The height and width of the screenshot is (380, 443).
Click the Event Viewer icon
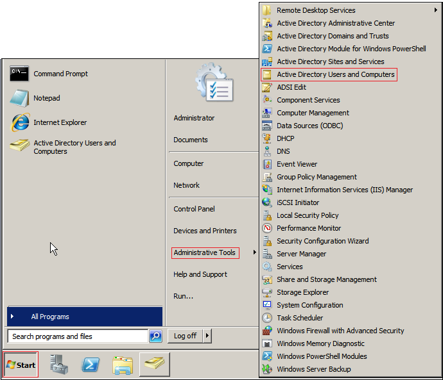point(267,164)
